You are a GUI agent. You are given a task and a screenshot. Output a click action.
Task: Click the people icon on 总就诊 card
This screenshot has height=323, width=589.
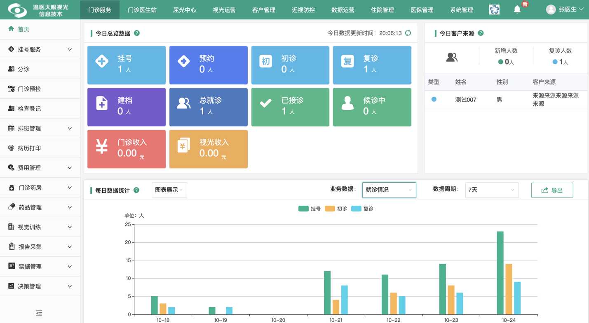pyautogui.click(x=184, y=103)
